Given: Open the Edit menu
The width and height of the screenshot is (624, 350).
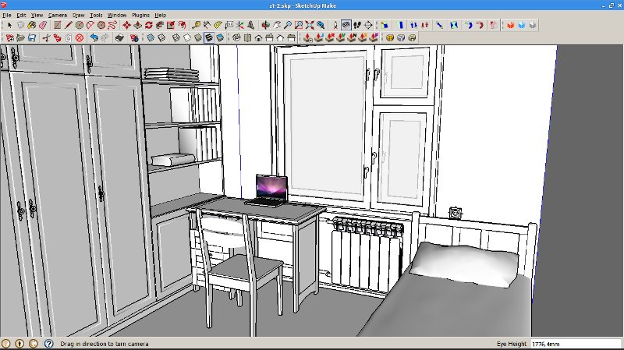Looking at the screenshot, I should coord(21,15).
